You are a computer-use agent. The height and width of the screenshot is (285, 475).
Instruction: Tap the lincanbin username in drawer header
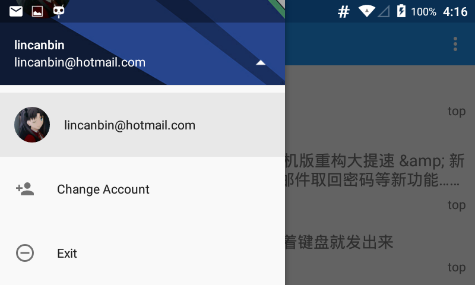click(x=39, y=45)
